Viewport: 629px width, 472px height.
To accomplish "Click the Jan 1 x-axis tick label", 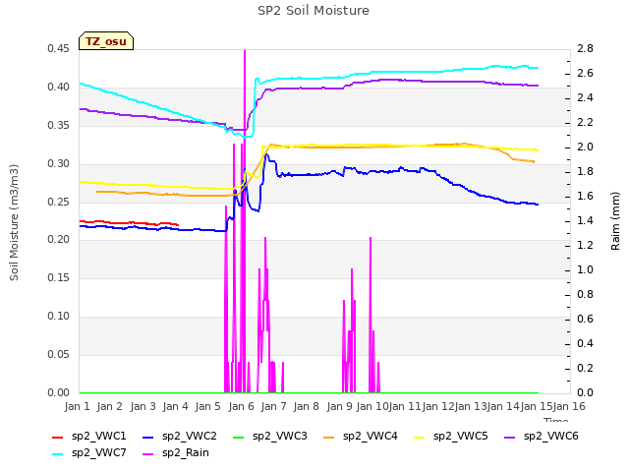I will pos(77,406).
